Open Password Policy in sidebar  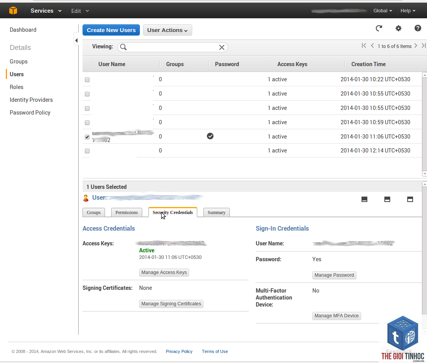(30, 113)
